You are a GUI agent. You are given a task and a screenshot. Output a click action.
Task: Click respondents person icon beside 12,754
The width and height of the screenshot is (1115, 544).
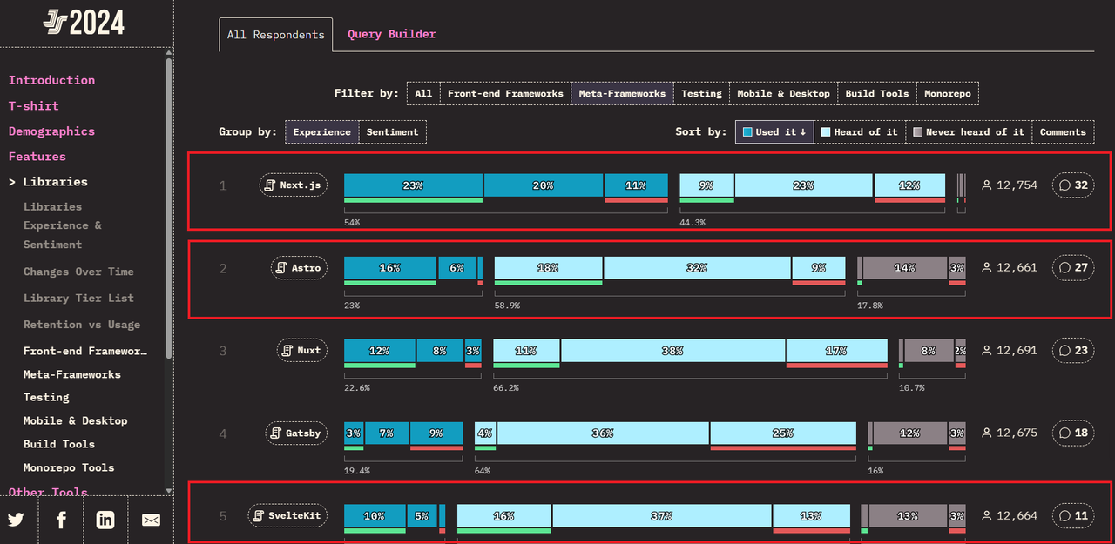[x=987, y=185]
